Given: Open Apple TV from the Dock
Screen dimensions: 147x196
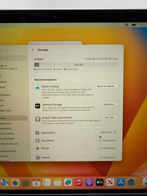Looking at the screenshot, I should (100, 182).
